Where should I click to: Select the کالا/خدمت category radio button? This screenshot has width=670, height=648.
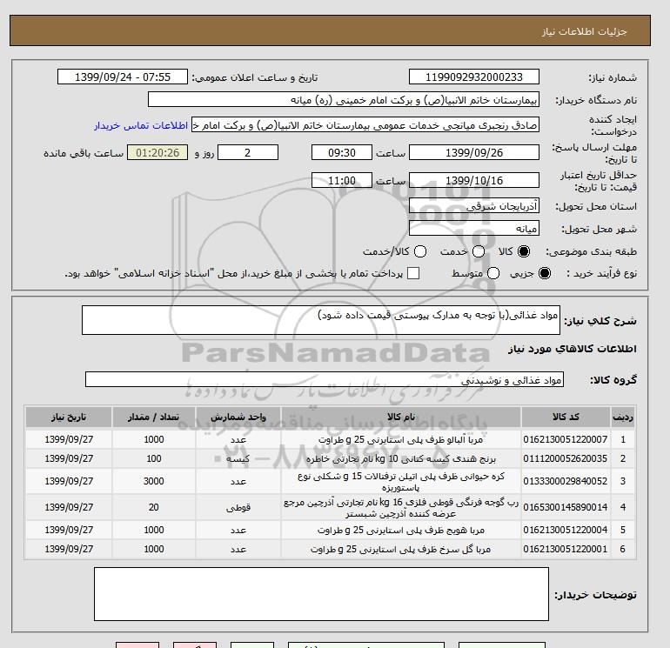[x=420, y=251]
